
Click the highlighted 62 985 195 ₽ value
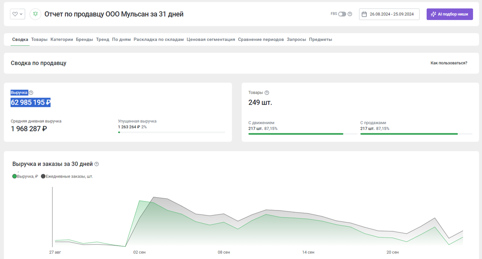click(31, 103)
